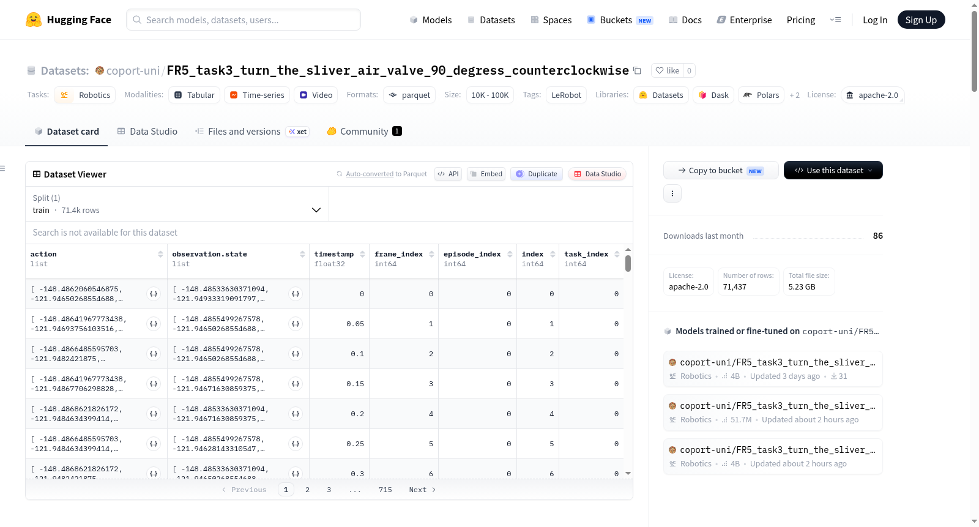Open the API button in Dataset Viewer
Viewport: 979px width, 527px height.
(x=448, y=174)
